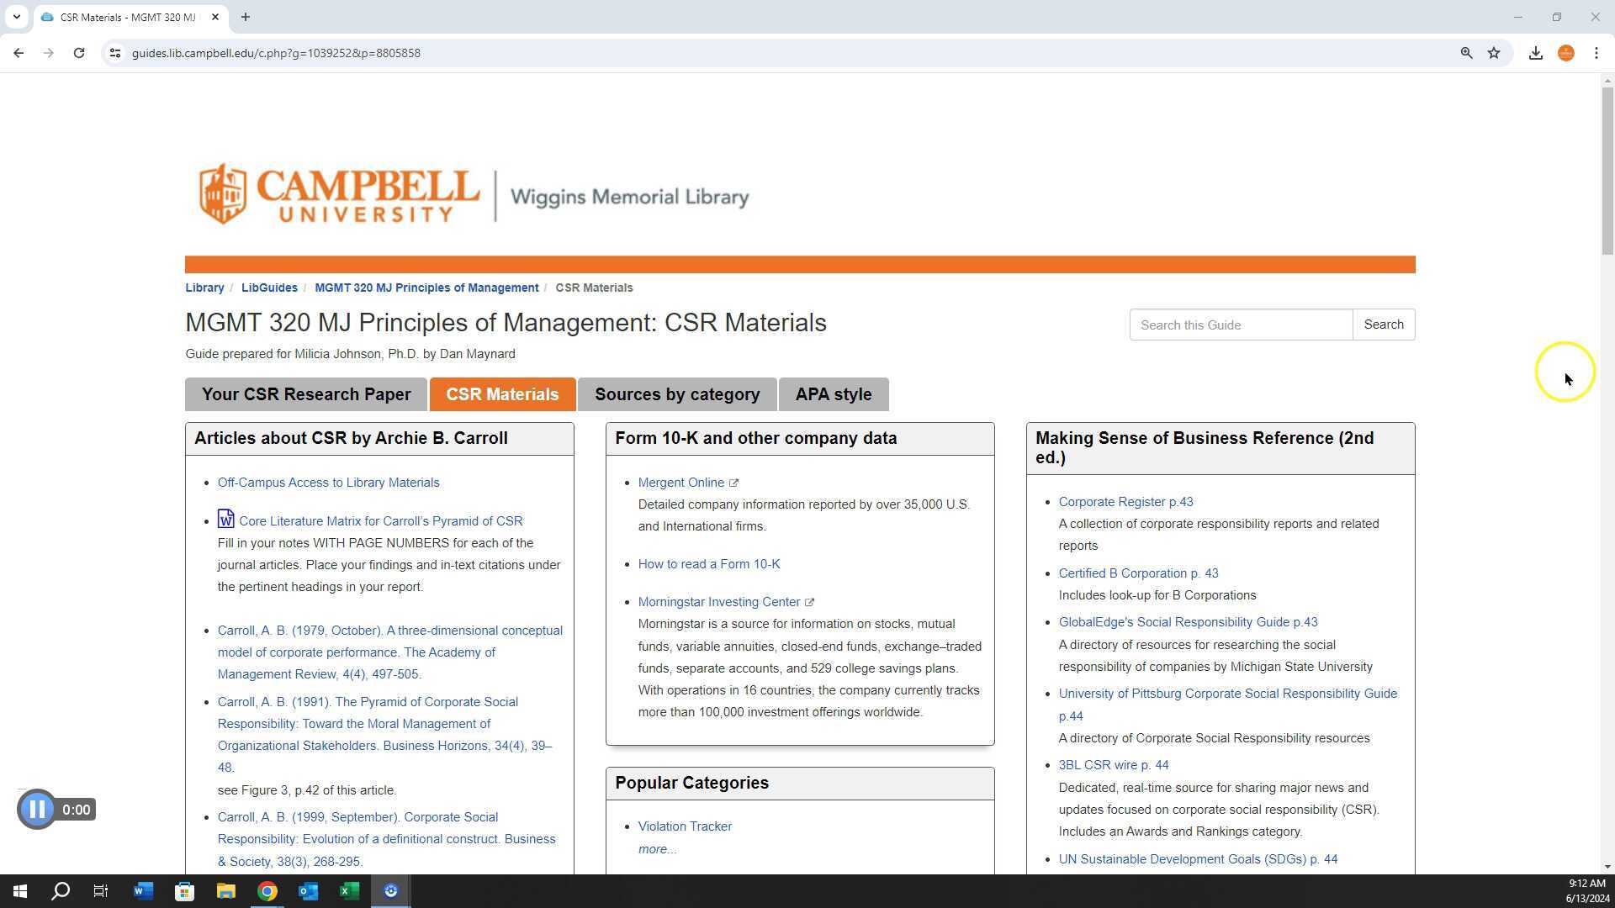Image resolution: width=1615 pixels, height=908 pixels.
Task: Open the browser profile avatar menu
Action: [1565, 52]
